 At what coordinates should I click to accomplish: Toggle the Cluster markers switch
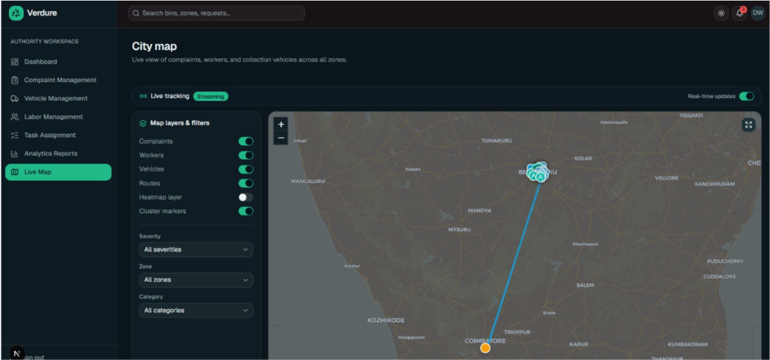click(246, 211)
